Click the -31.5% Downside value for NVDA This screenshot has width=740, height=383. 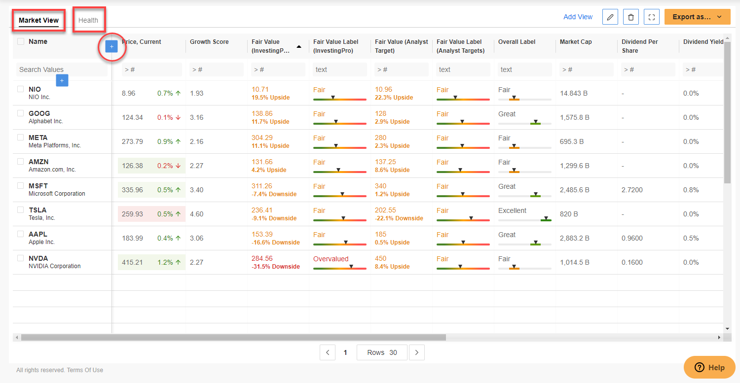276,267
